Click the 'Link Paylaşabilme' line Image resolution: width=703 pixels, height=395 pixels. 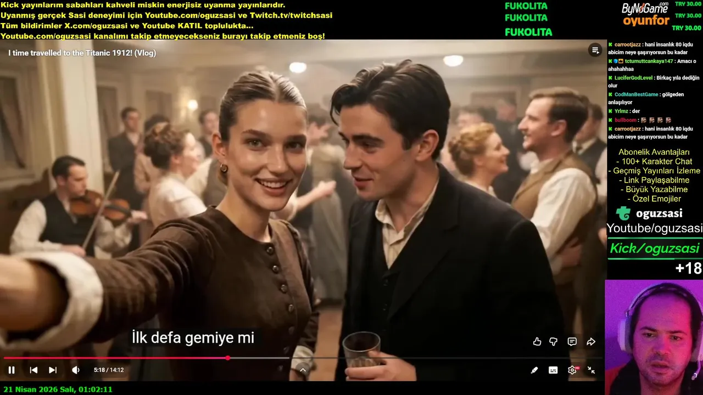(654, 180)
